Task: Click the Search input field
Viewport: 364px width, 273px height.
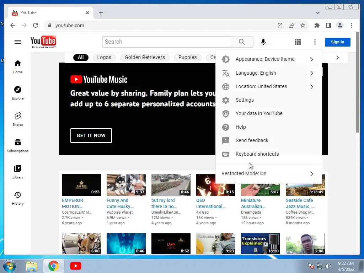Action: pos(166,42)
